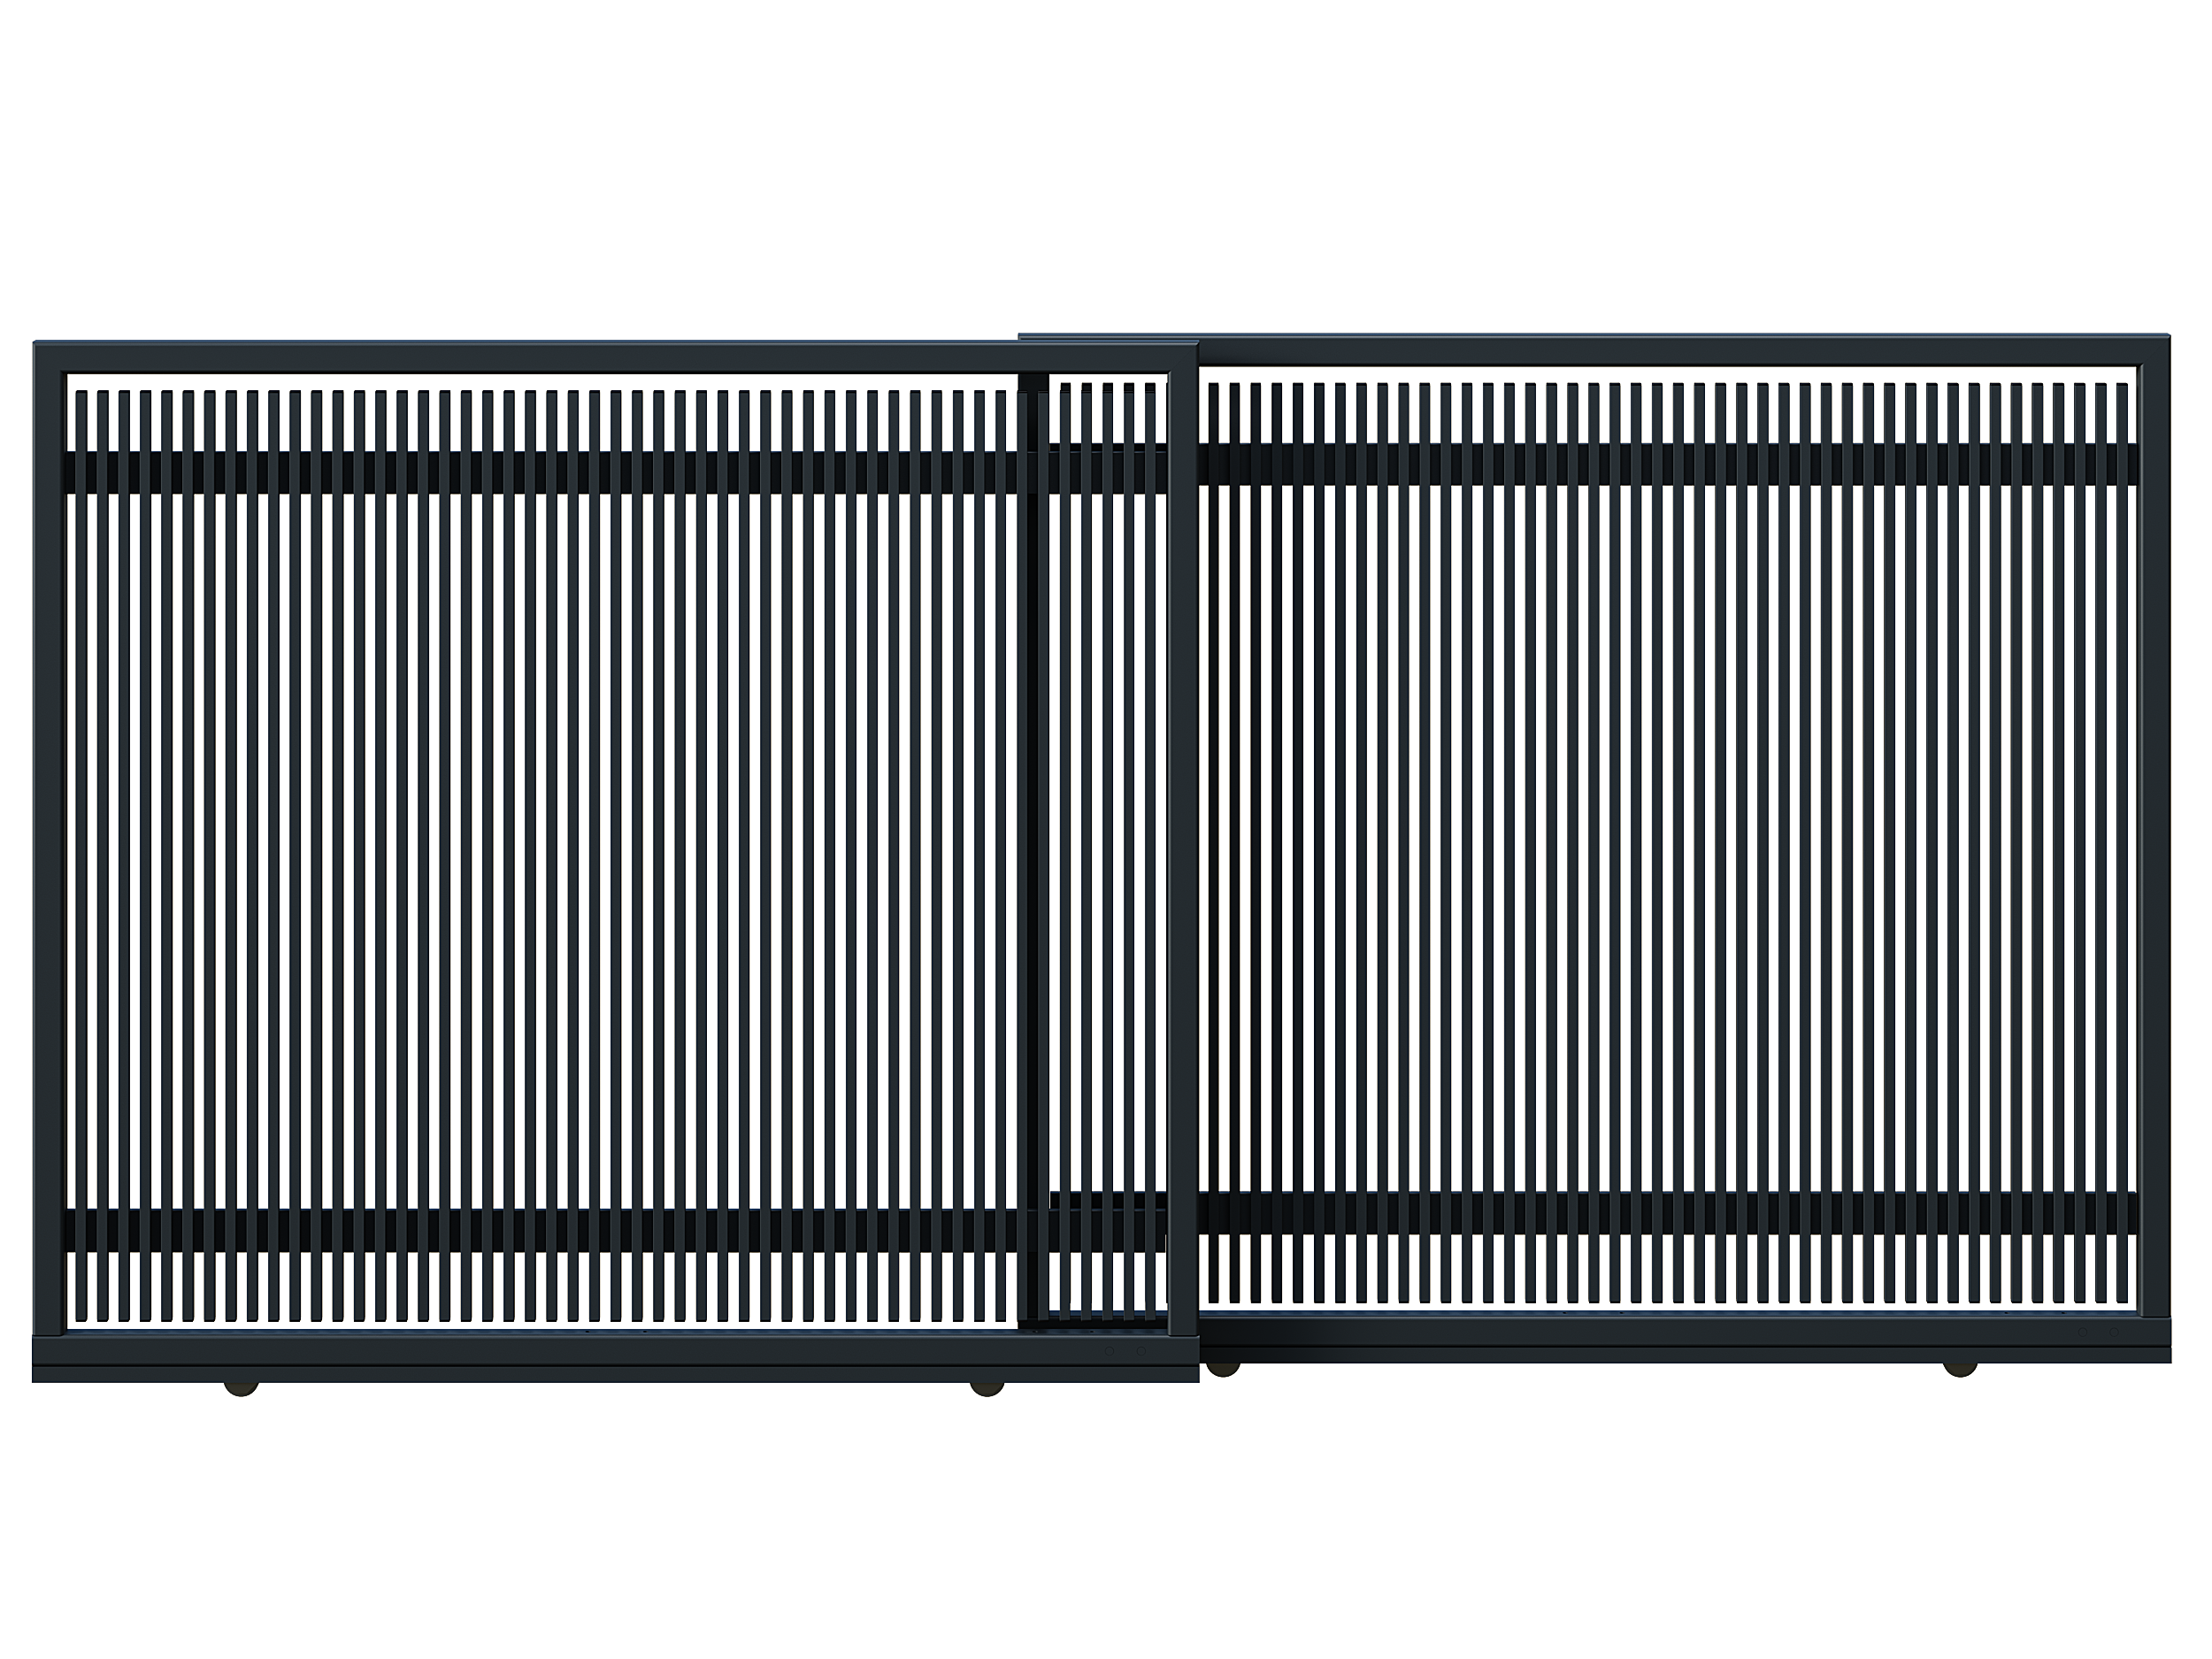Click the second wheel under the left gate panel
2212x1659 pixels.
[986, 1388]
